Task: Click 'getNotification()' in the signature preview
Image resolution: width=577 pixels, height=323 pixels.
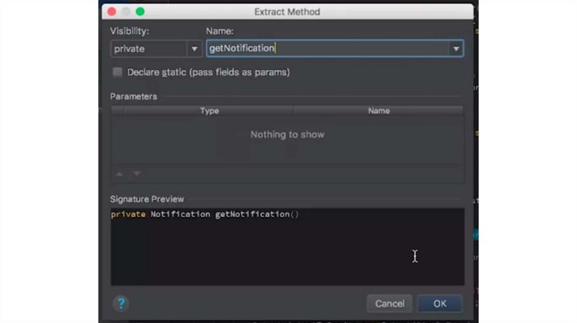Action: click(x=256, y=214)
